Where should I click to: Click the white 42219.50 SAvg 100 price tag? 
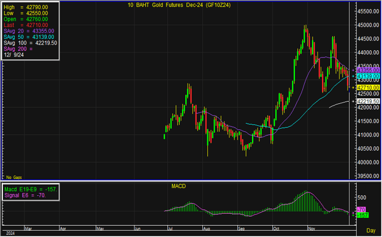[x=367, y=101]
